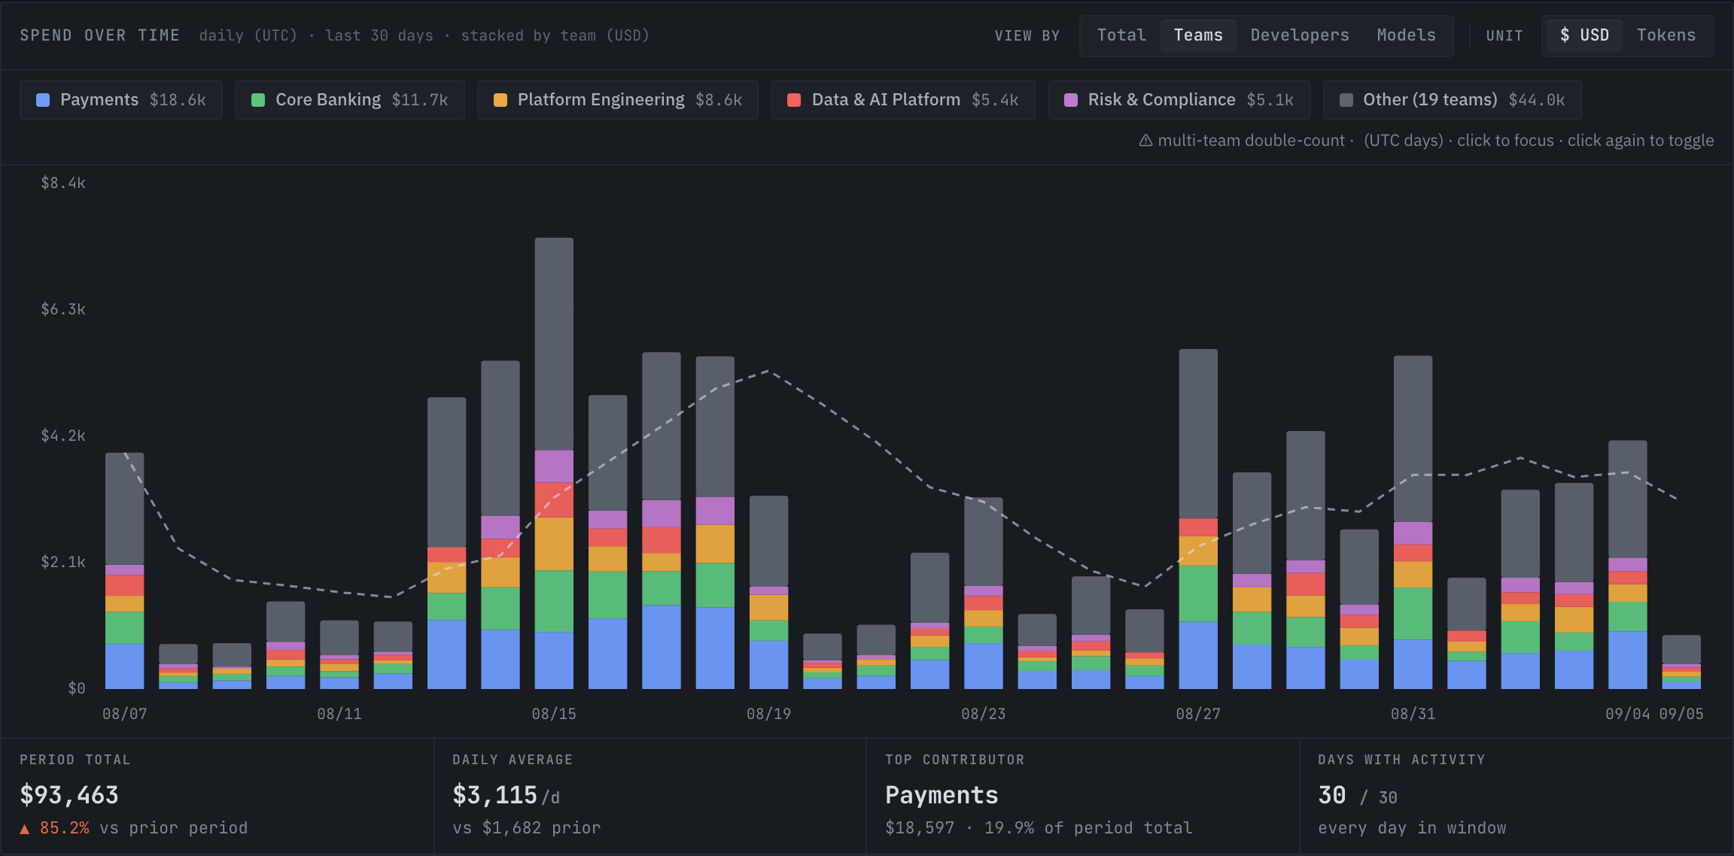The width and height of the screenshot is (1734, 856).
Task: Click the $18,597 · 19.9% of period total text
Action: tap(1039, 828)
